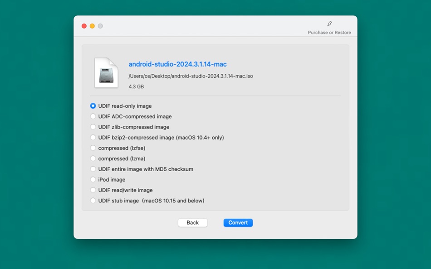Click the Convert button

coord(238,223)
